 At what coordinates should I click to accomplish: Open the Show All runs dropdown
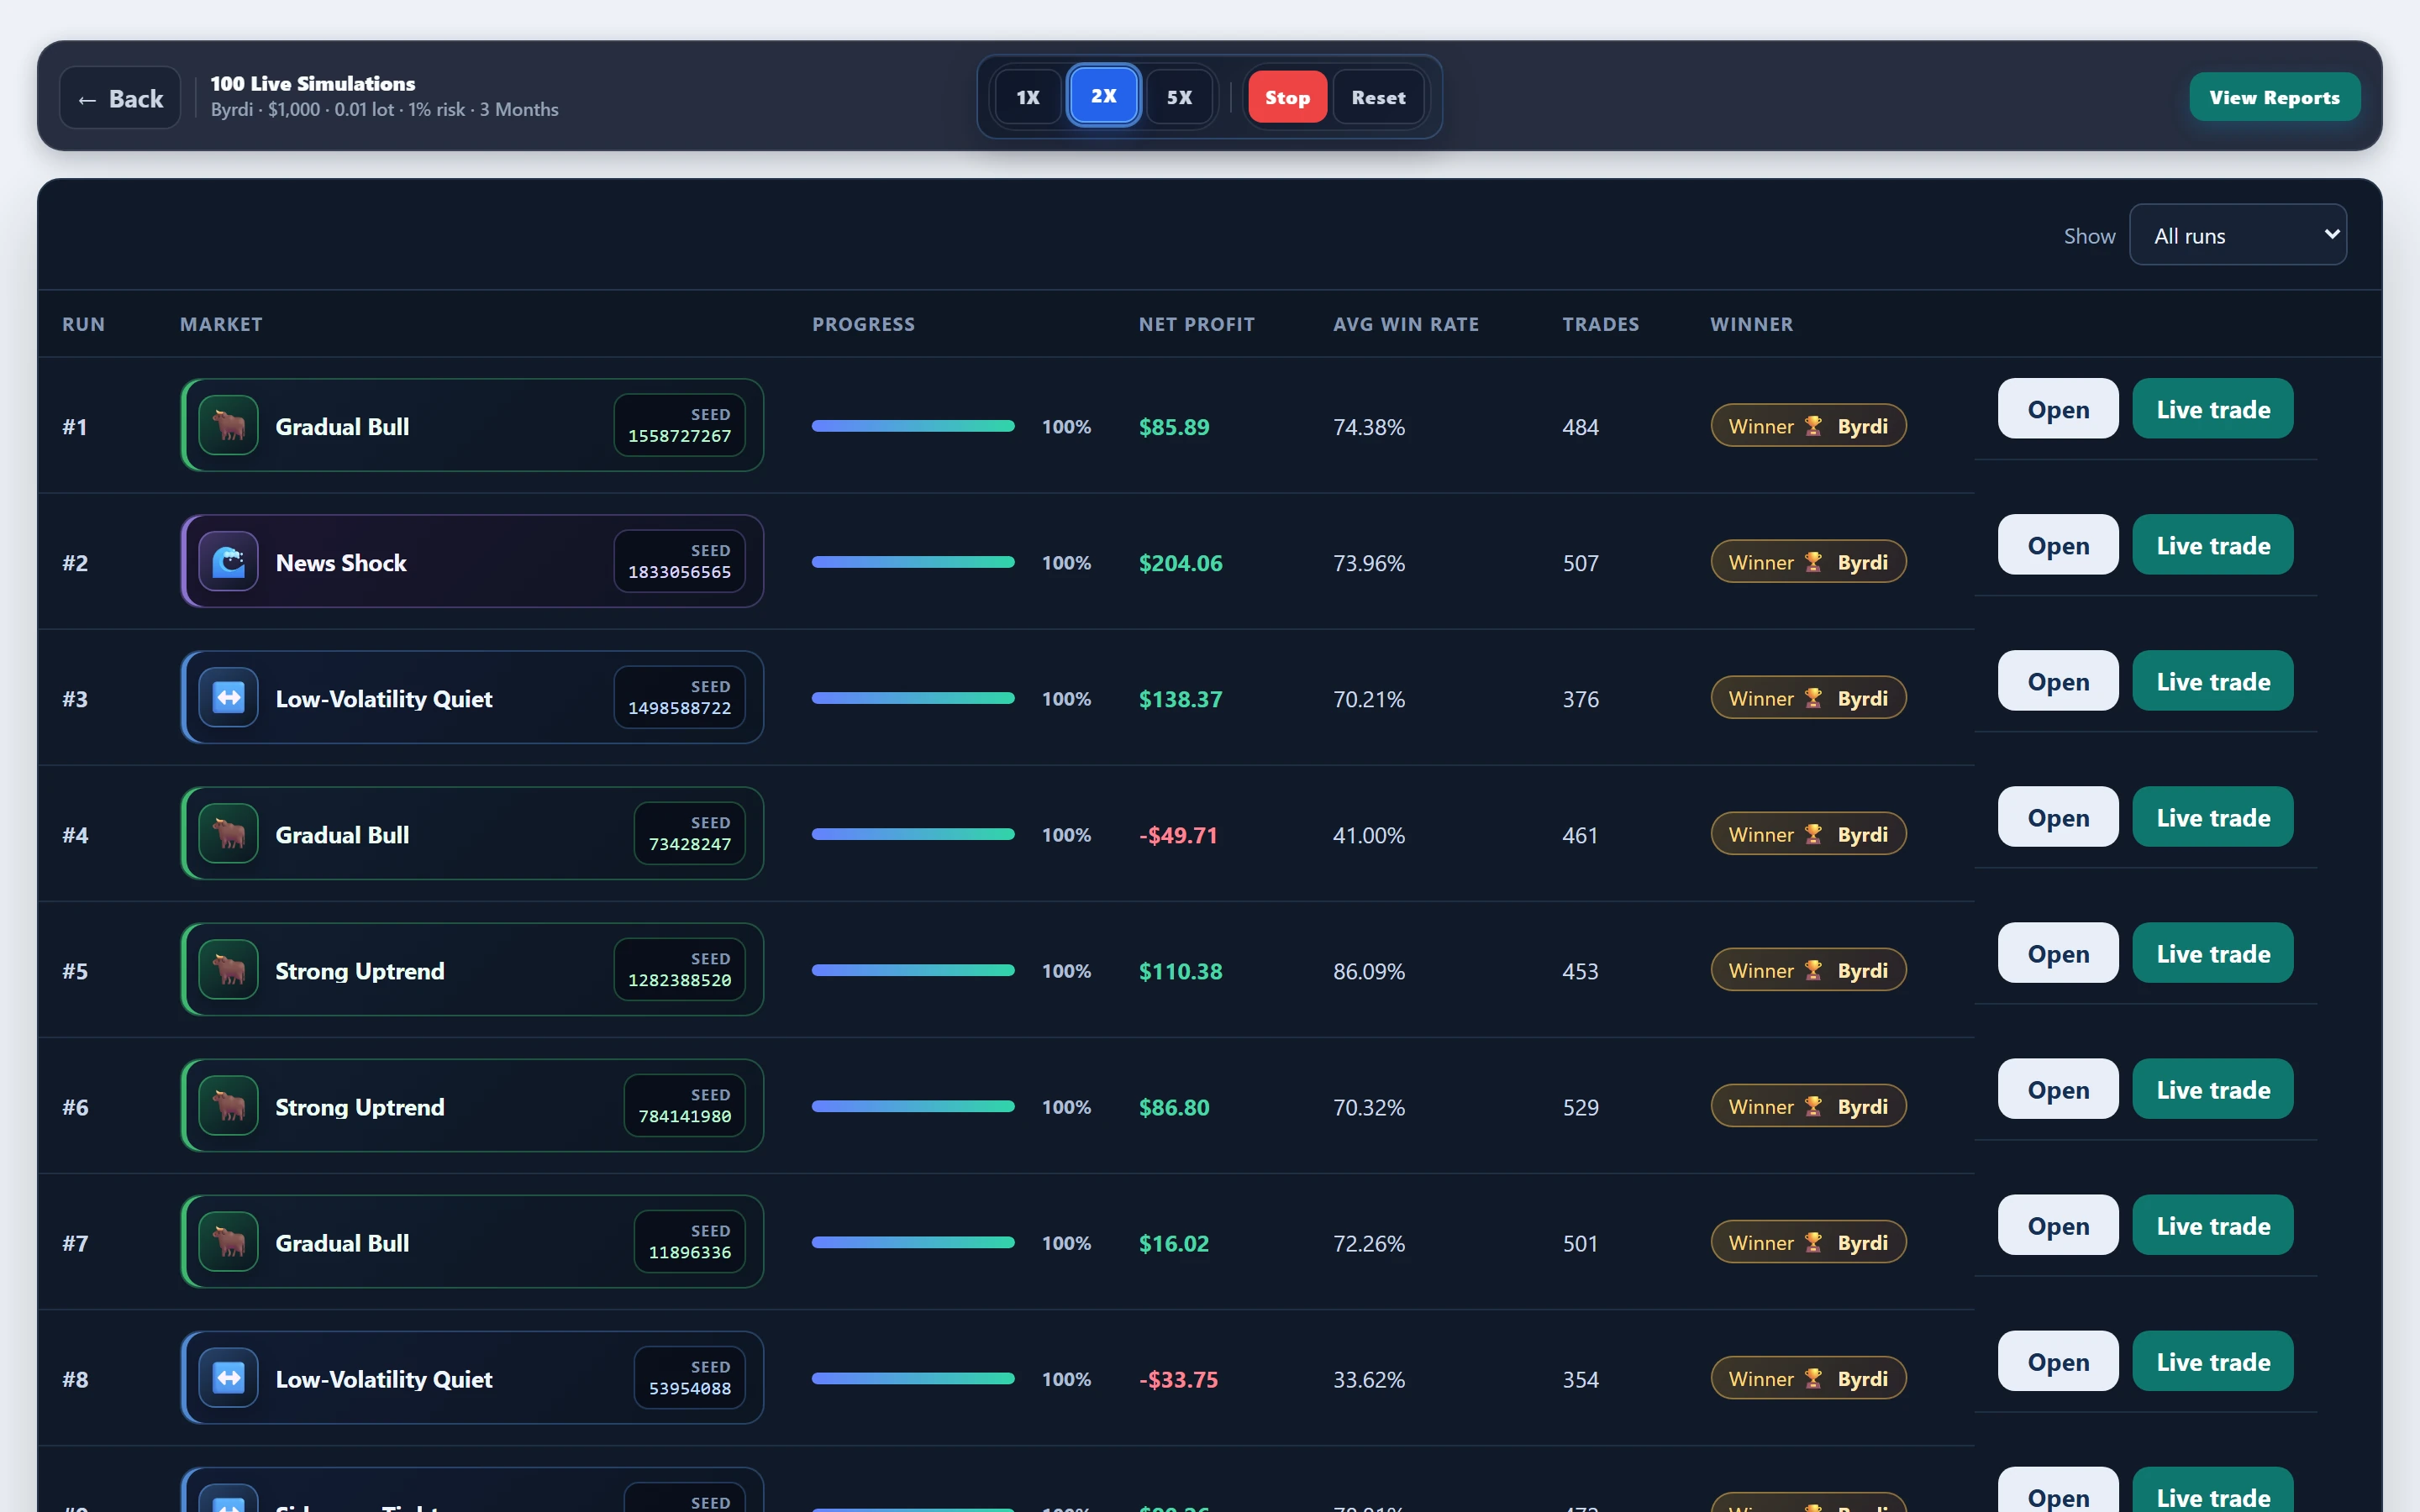point(2238,235)
